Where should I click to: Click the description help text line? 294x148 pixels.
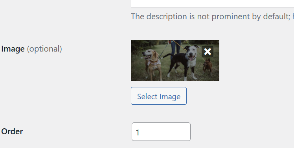(212, 17)
